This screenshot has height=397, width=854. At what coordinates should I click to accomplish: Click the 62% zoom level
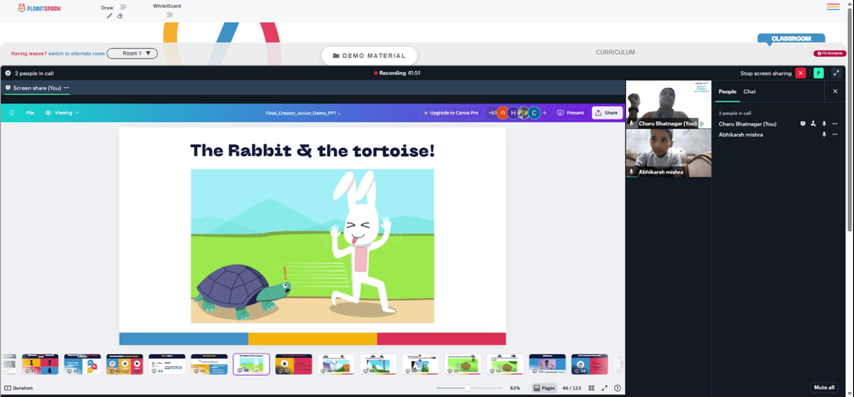[515, 388]
